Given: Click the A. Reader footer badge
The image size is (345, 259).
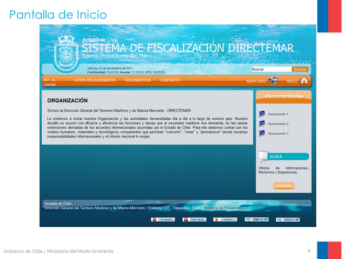Looking at the screenshot, I should (163, 219).
